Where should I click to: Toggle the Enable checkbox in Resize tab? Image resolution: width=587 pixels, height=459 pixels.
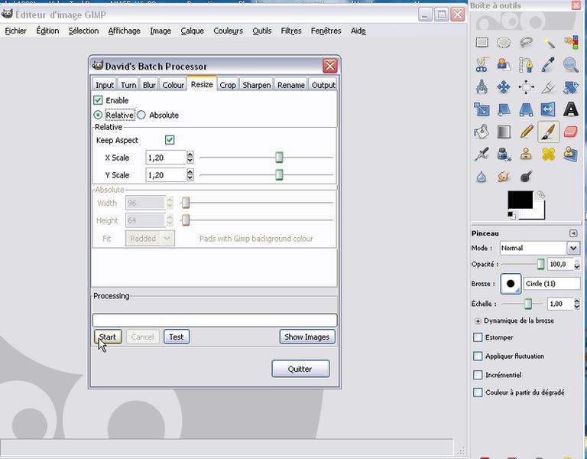[x=98, y=100]
